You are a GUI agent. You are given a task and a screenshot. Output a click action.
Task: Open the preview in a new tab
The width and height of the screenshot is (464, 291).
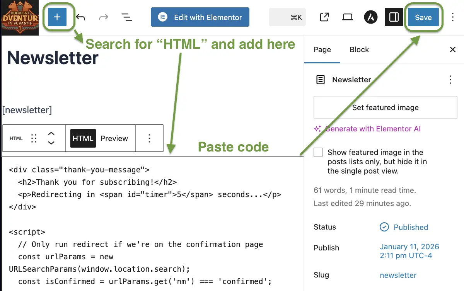tap(324, 17)
